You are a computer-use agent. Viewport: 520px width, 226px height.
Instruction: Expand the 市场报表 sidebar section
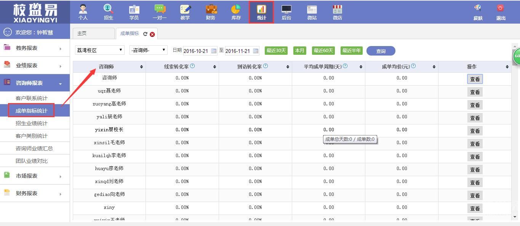[x=35, y=176]
